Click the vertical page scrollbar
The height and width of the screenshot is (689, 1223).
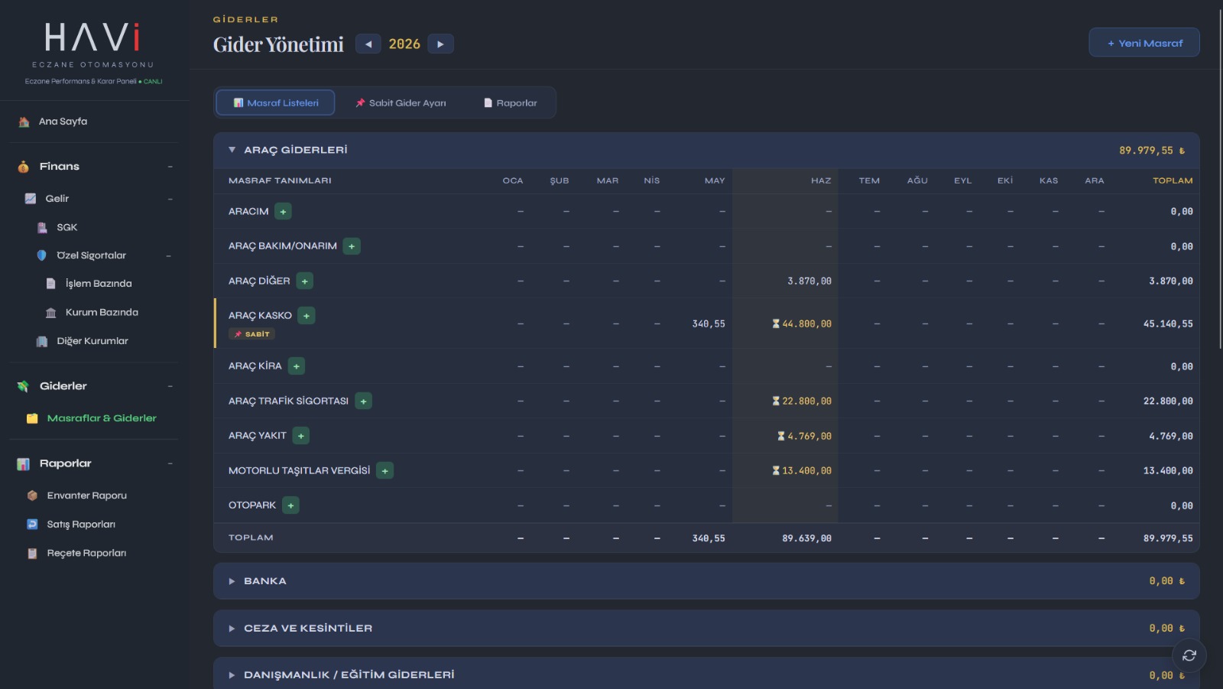click(1220, 180)
